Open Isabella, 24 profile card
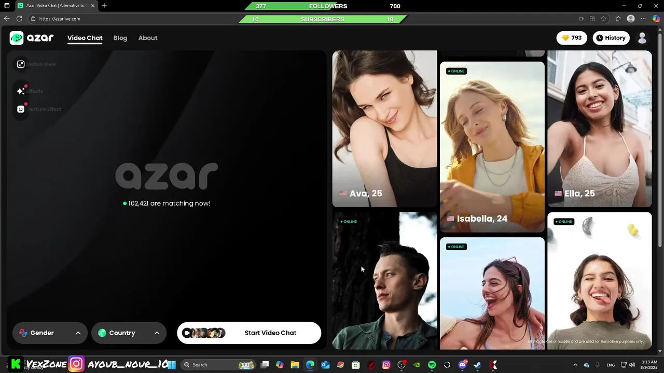 click(x=492, y=147)
